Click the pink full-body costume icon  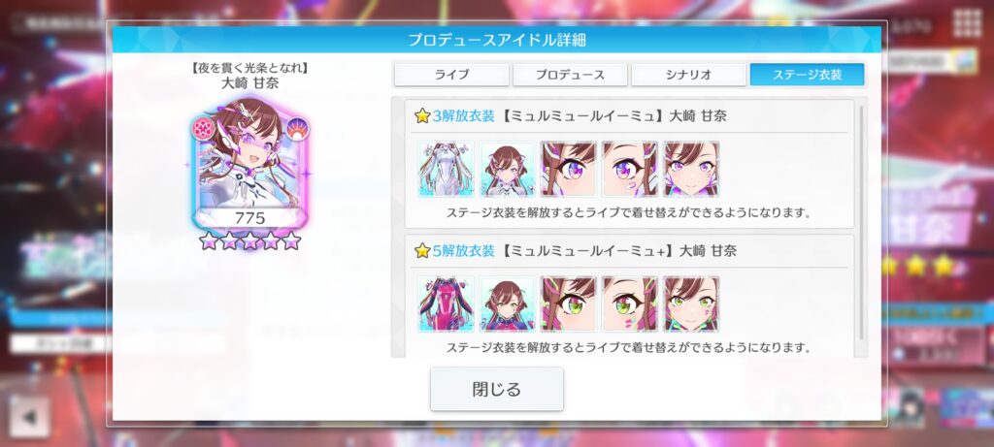click(447, 303)
